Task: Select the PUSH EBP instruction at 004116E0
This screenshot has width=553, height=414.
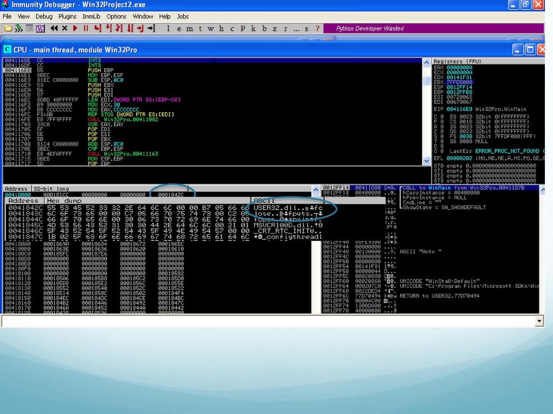Action: (213, 70)
